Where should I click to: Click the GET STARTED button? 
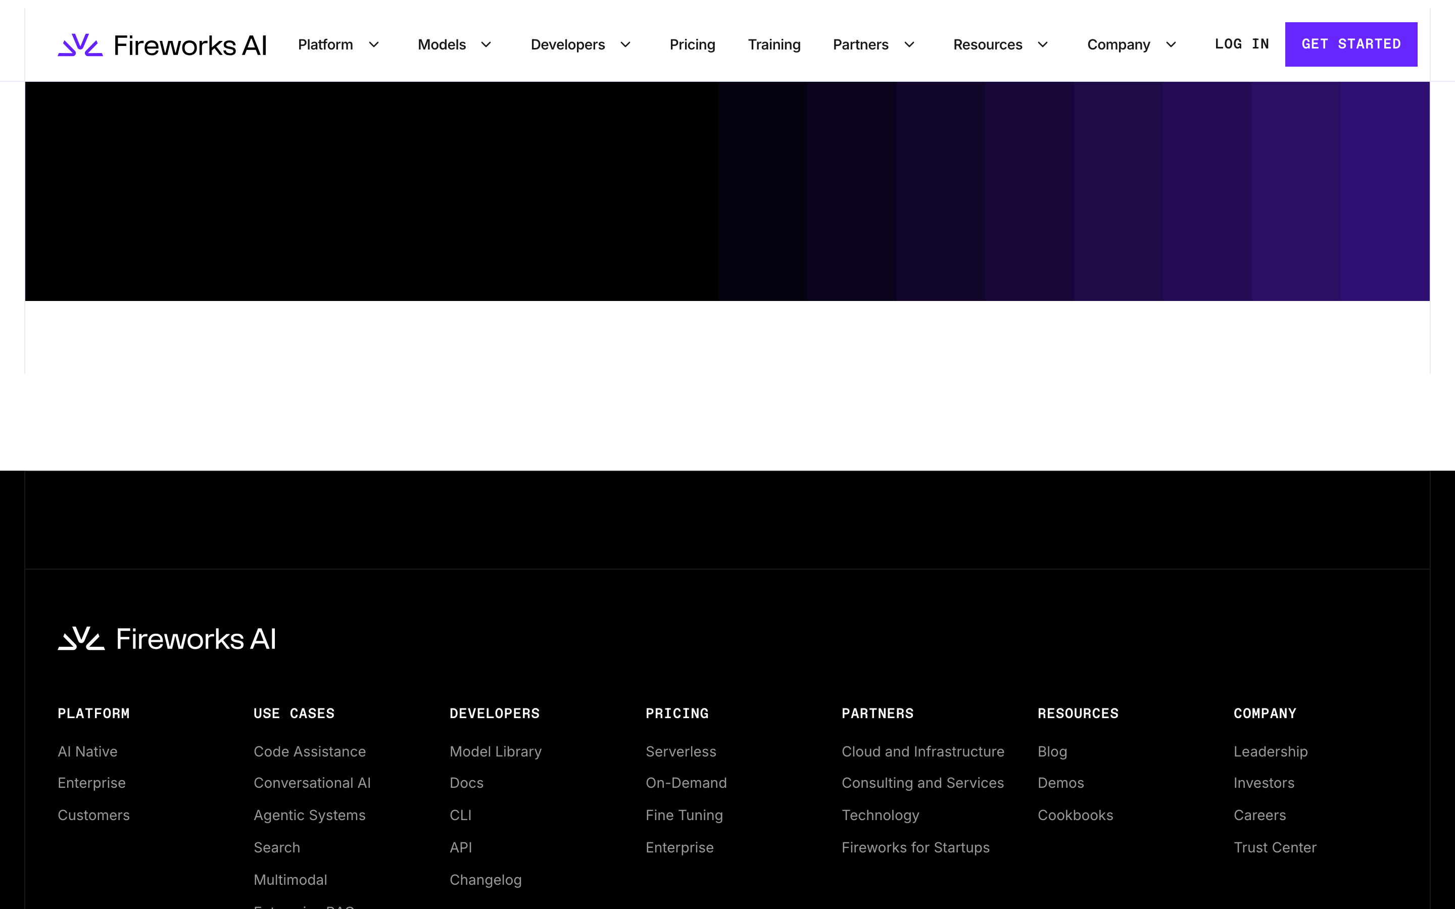point(1351,44)
